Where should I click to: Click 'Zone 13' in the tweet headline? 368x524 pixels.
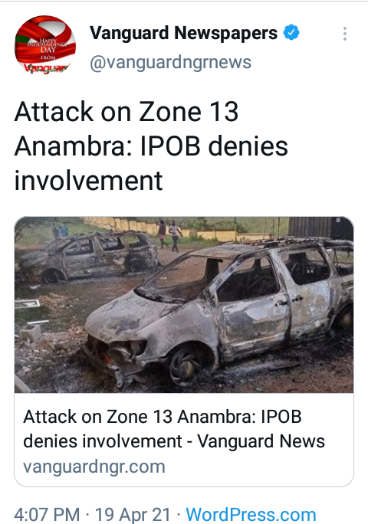189,111
